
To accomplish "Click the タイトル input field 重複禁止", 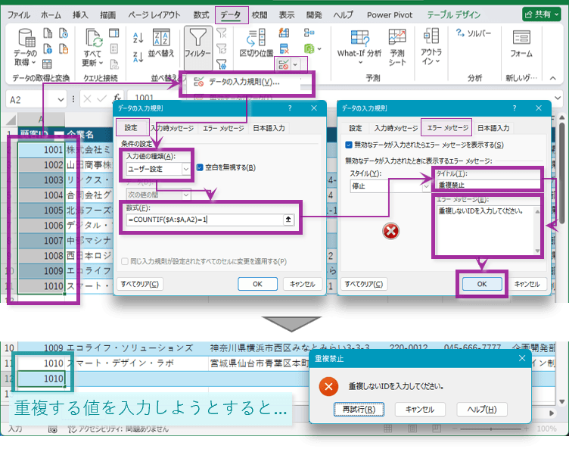I will click(x=489, y=185).
